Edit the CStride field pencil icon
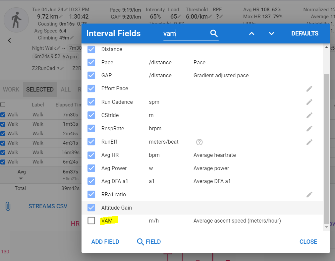 coord(309,115)
